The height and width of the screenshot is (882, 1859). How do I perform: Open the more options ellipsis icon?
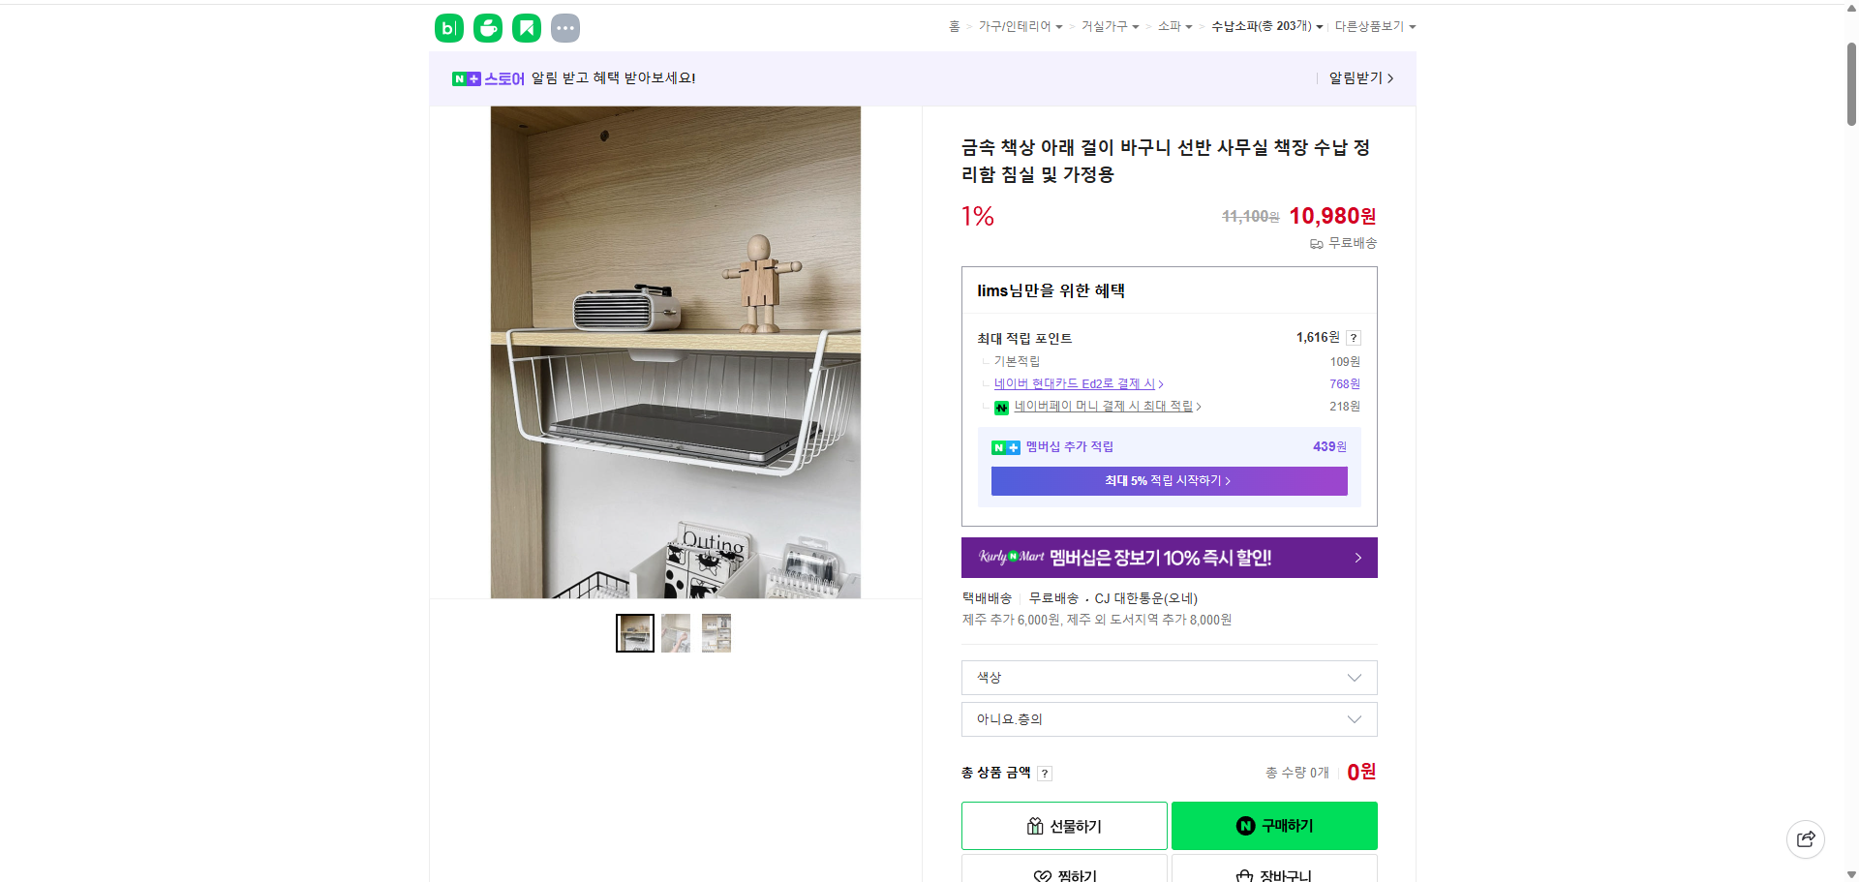tap(564, 28)
